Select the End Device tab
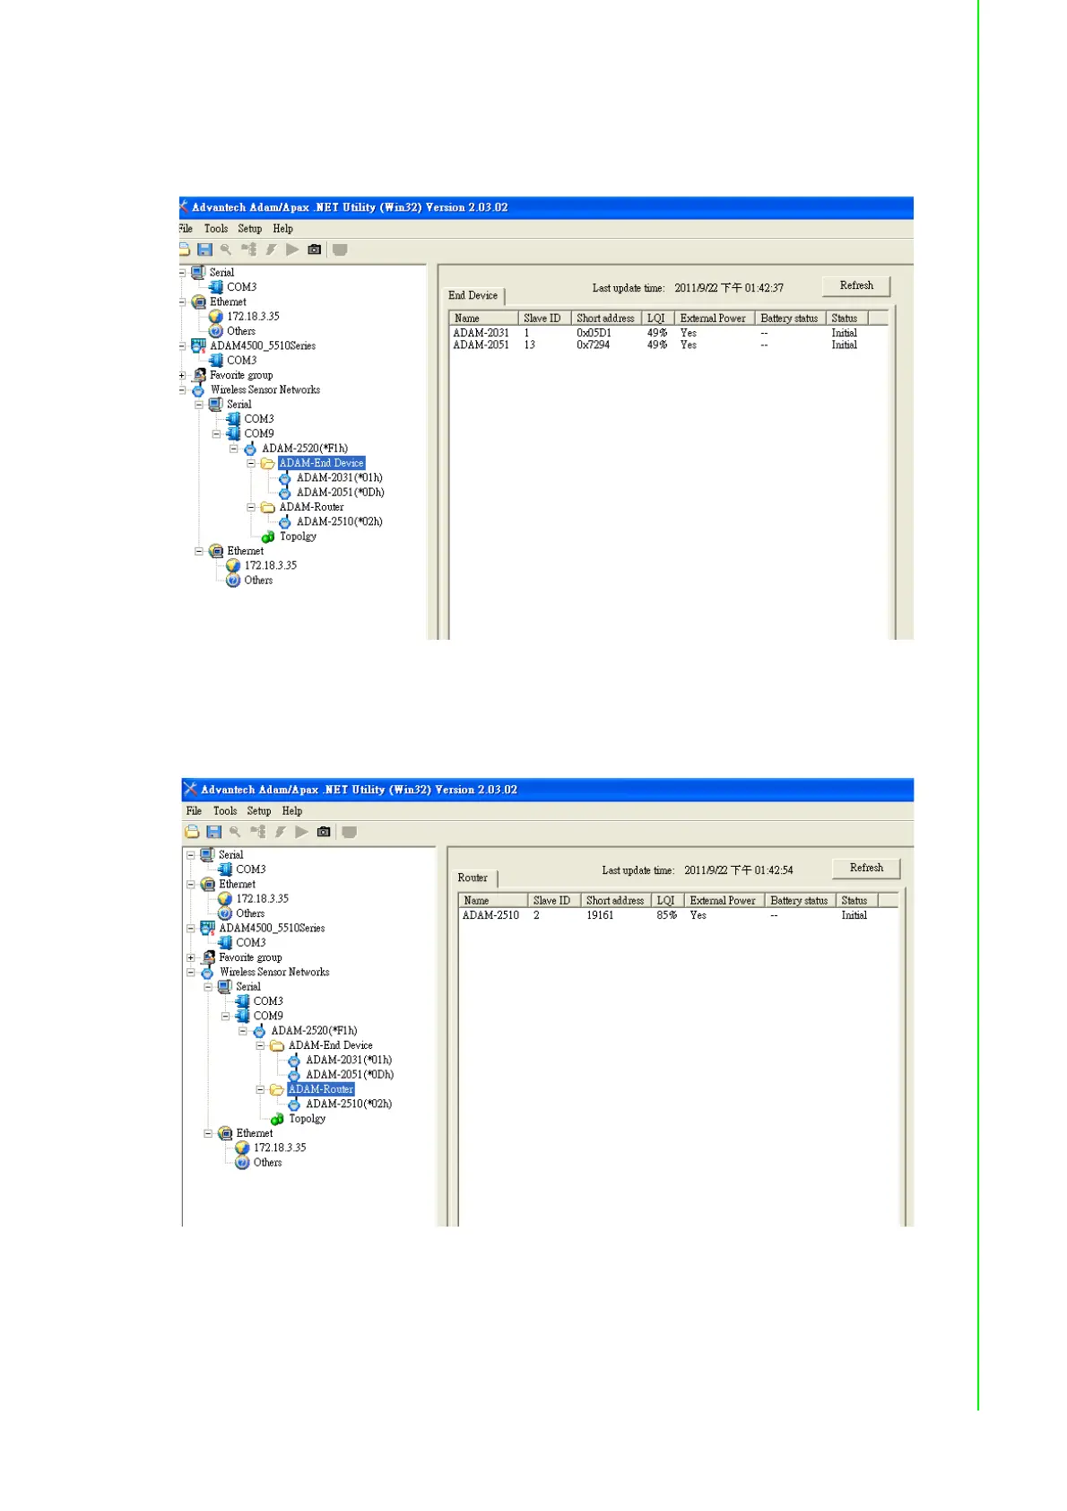The image size is (1067, 1511). [473, 295]
